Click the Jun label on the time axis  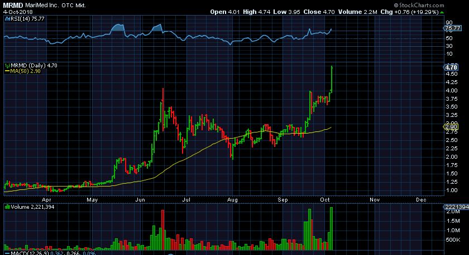[140, 199]
